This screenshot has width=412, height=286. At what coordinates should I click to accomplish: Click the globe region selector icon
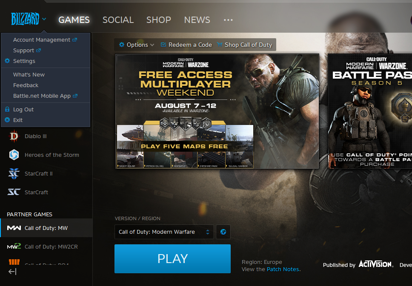point(223,232)
